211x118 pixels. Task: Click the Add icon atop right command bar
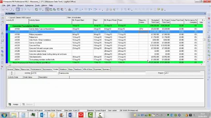tap(209, 15)
